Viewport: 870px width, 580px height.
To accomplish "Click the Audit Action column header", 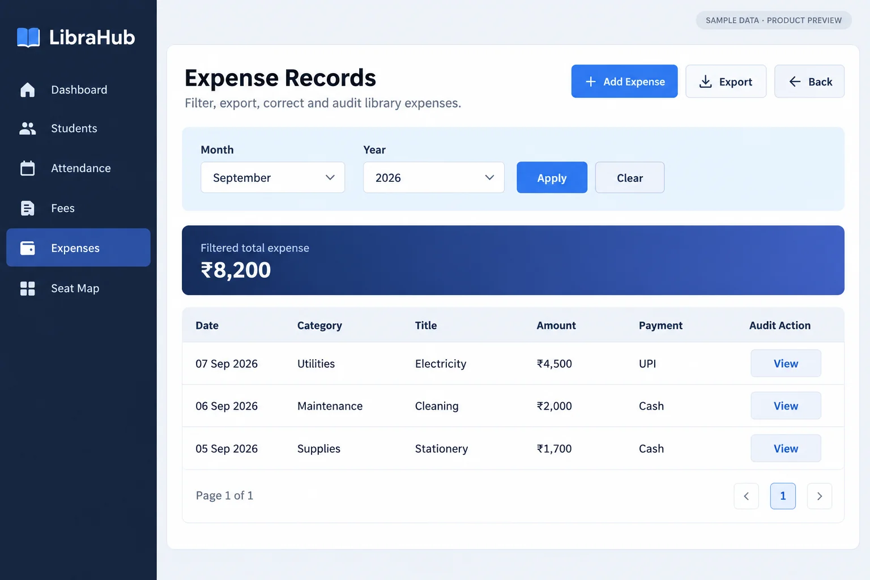I will point(780,326).
